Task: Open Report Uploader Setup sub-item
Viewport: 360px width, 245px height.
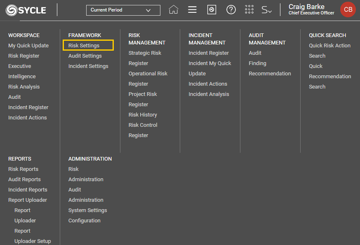Action: point(33,236)
